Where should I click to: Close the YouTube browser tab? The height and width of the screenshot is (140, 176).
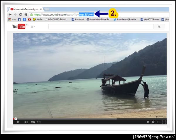41,9
